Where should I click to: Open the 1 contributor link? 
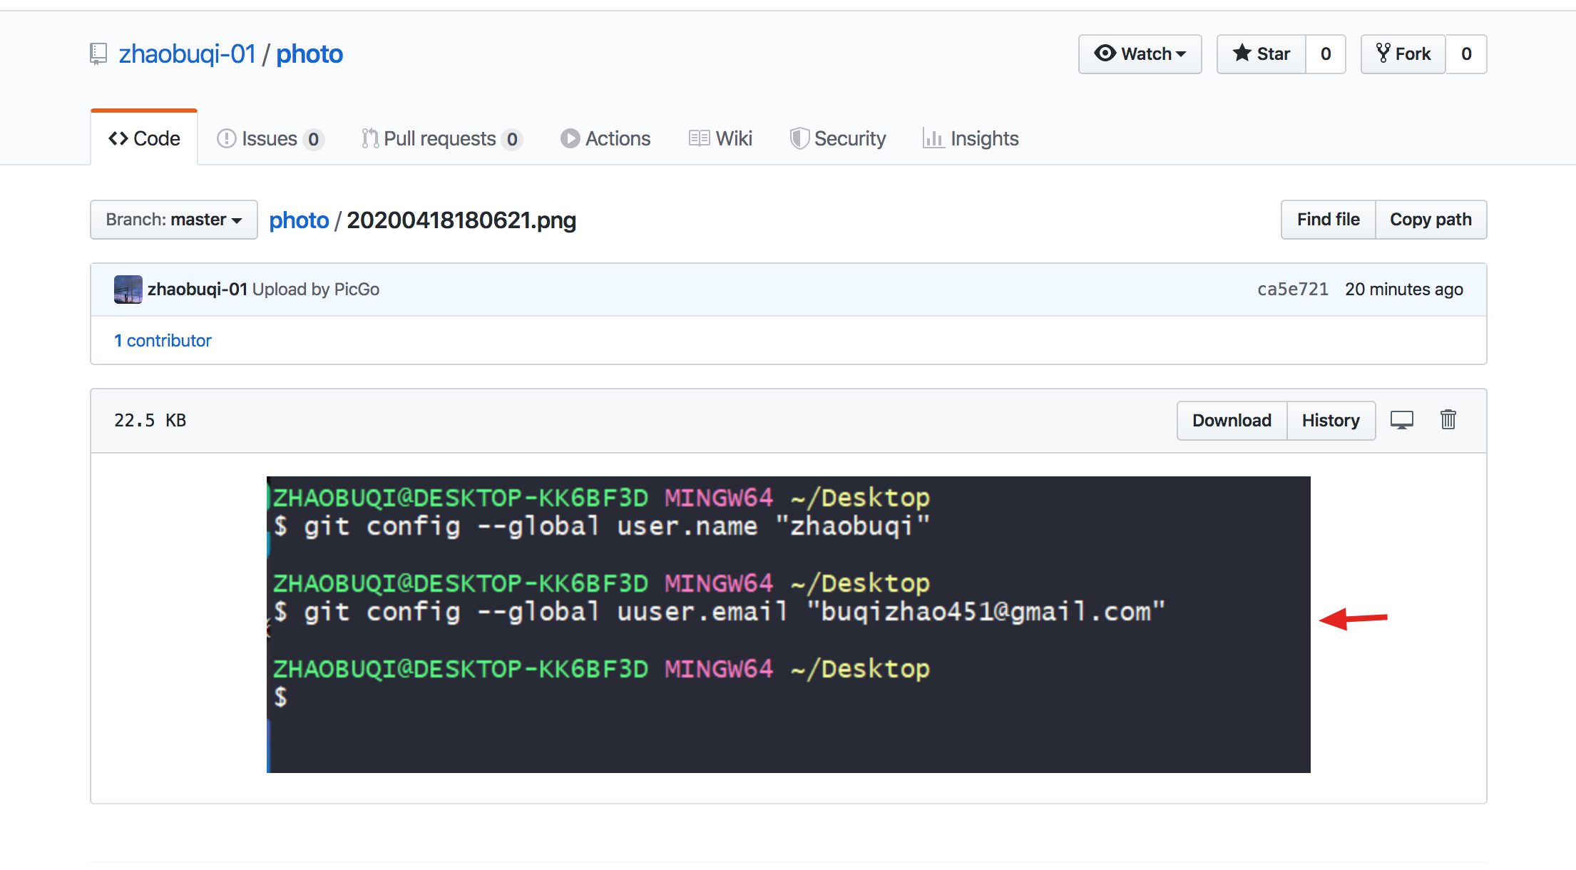163,340
